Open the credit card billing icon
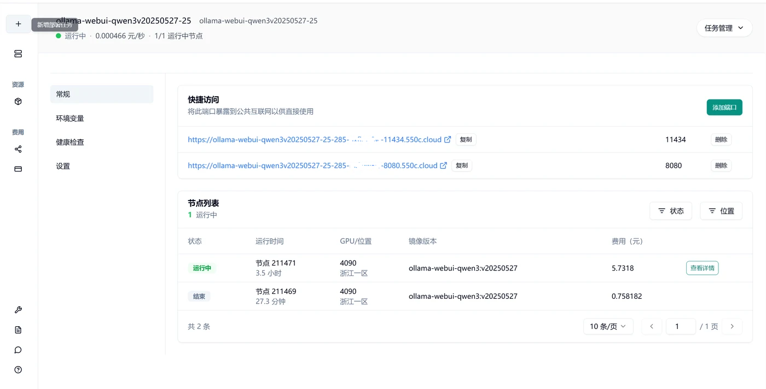 coord(18,169)
